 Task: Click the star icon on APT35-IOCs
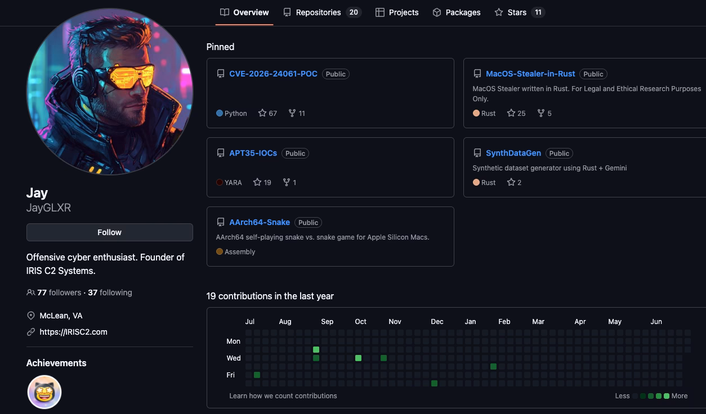pyautogui.click(x=257, y=182)
